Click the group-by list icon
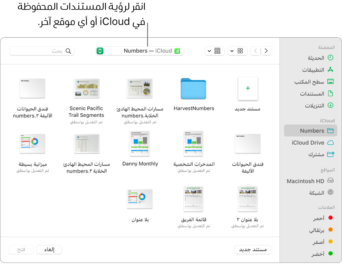The width and height of the screenshot is (342, 264). pyautogui.click(x=217, y=51)
